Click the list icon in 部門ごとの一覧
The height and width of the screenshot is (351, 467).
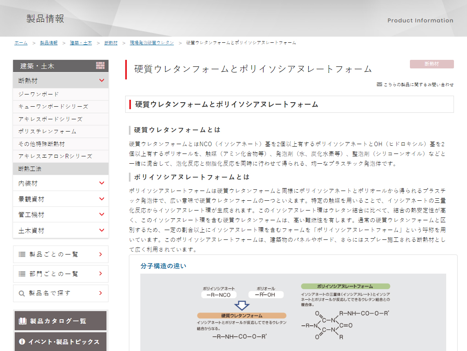click(22, 274)
